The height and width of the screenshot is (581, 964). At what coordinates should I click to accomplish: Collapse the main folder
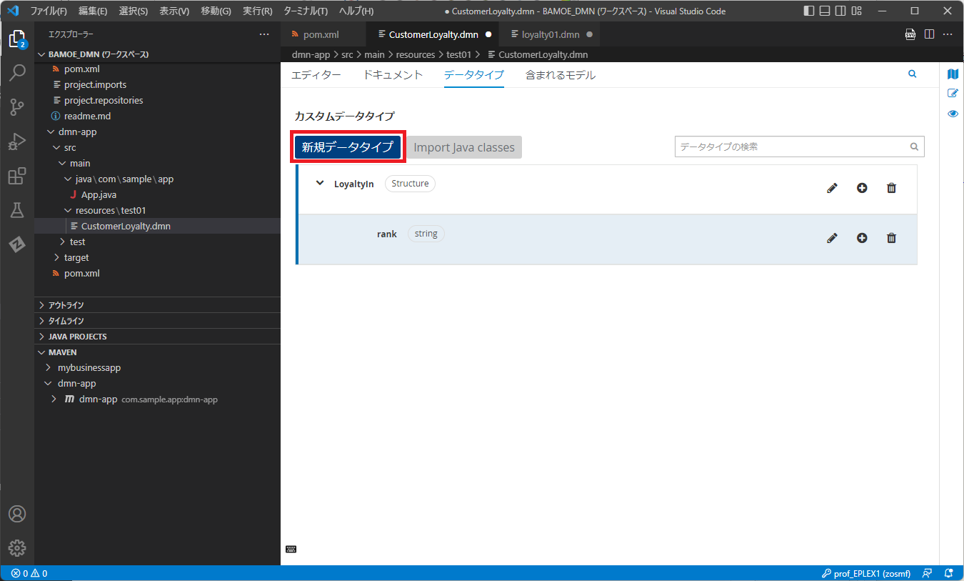pos(61,163)
